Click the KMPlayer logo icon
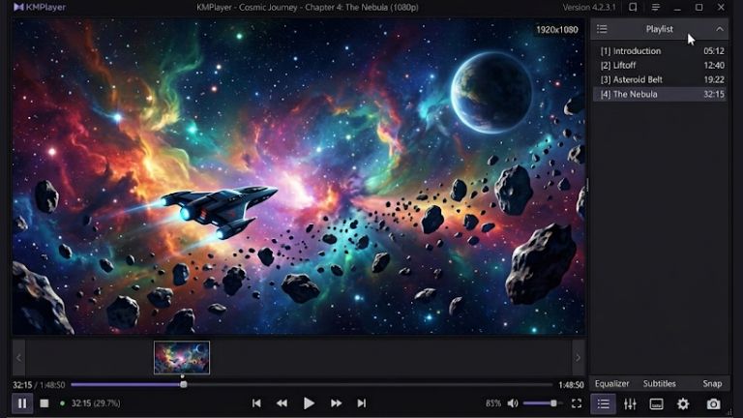743x418 pixels. point(18,7)
